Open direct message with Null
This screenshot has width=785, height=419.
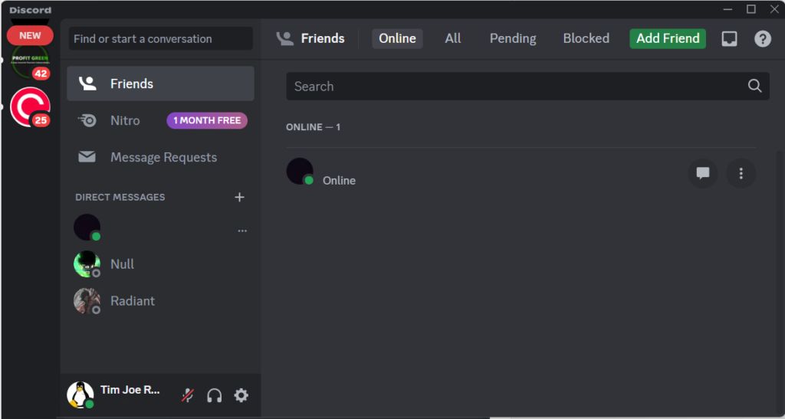tap(160, 264)
